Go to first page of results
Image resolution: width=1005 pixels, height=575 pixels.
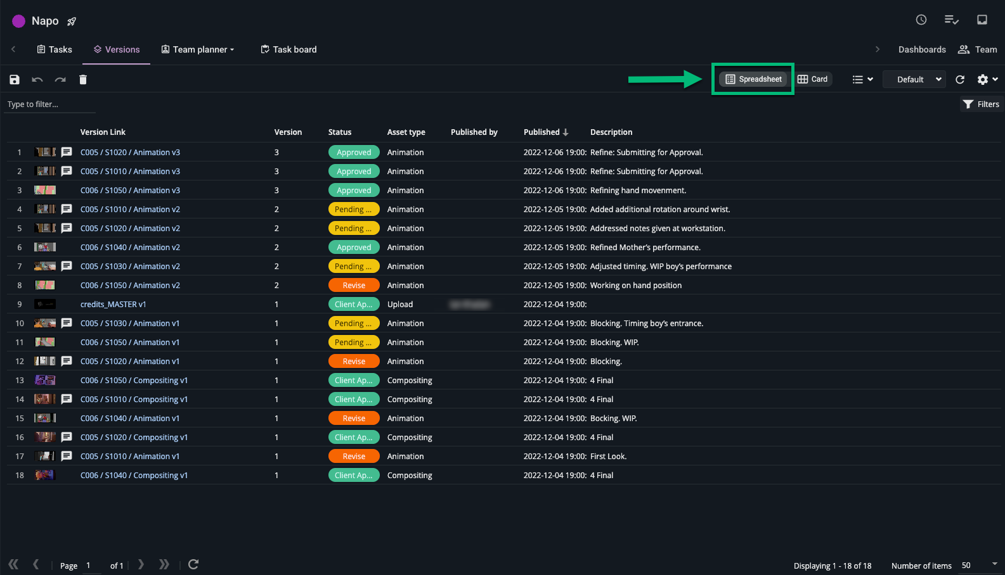coord(13,564)
